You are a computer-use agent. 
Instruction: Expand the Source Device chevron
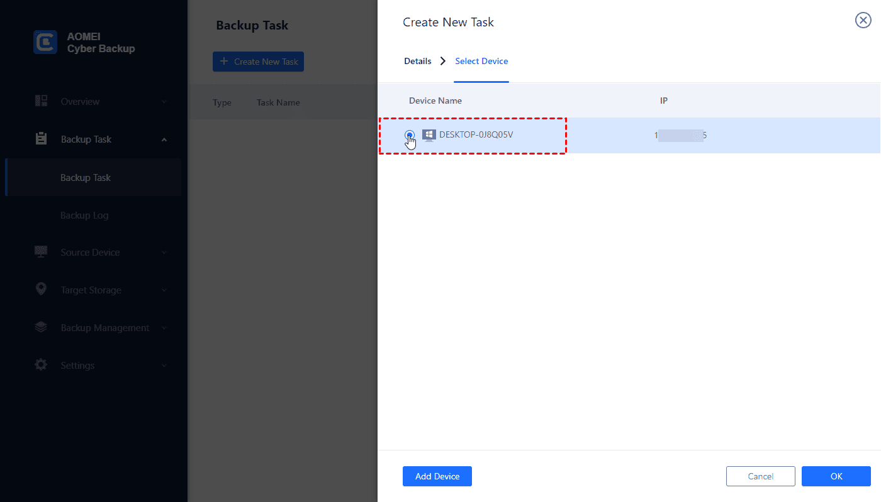pyautogui.click(x=164, y=253)
